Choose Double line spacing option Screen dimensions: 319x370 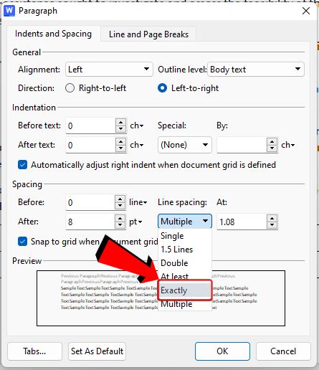pos(185,263)
